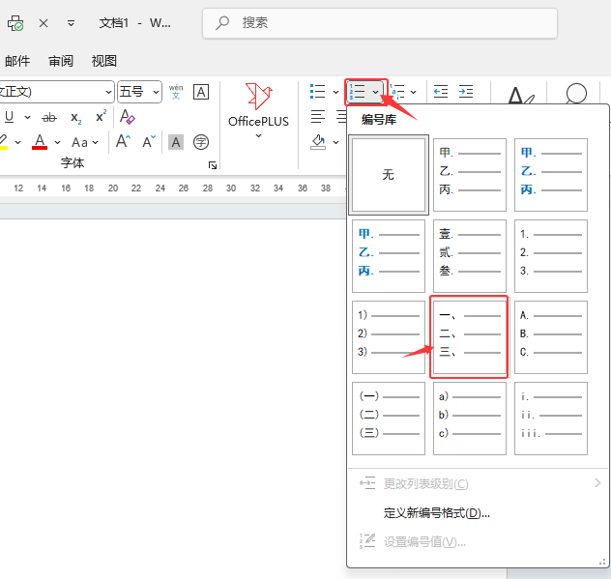
Task: Choose 设置编号值 menu item
Action: (478, 541)
